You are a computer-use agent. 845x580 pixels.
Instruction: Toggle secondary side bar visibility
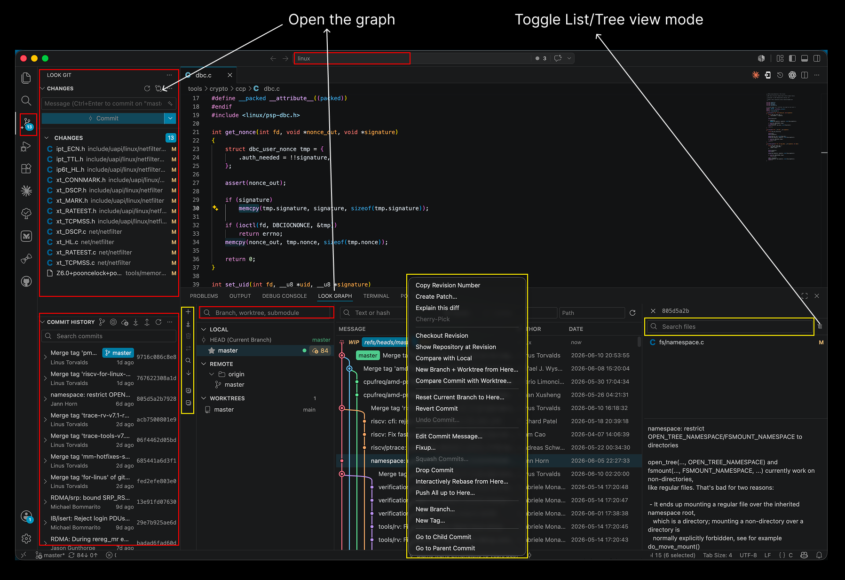coord(817,58)
